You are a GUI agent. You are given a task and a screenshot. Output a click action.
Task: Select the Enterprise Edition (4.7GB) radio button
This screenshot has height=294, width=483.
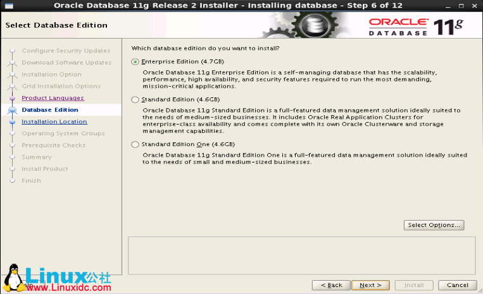pos(135,62)
